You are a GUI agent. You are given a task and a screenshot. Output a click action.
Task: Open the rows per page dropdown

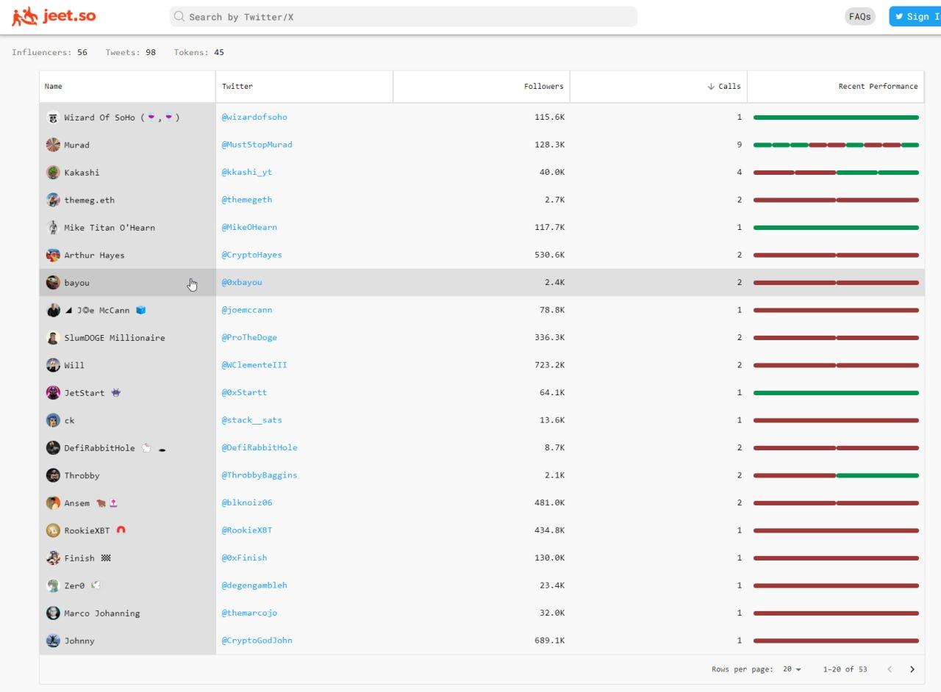coord(792,669)
